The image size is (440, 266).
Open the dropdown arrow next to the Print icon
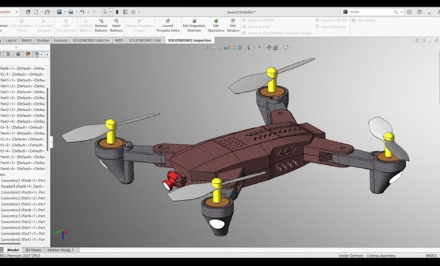point(76,12)
